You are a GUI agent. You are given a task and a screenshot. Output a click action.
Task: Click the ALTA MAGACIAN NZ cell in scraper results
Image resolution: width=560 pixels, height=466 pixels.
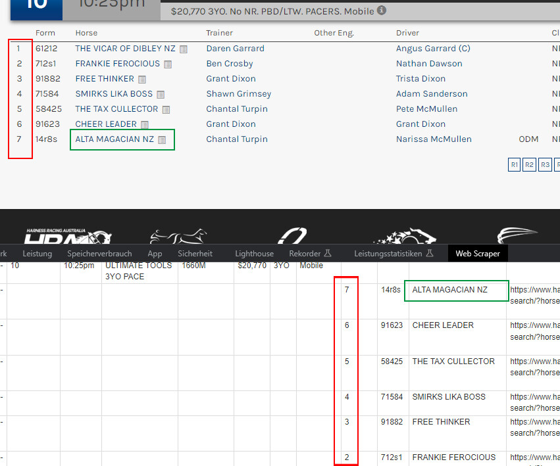450,290
